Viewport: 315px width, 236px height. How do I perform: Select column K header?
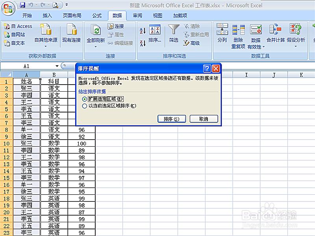click(301, 75)
